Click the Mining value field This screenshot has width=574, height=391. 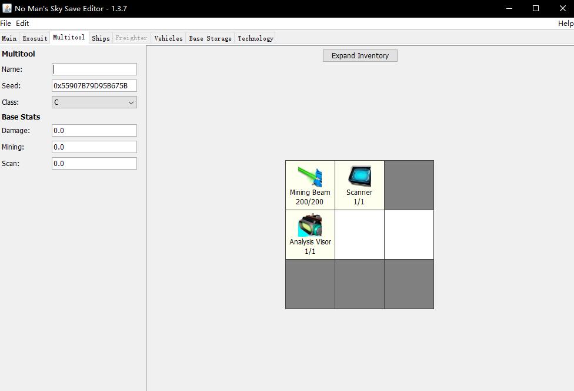pyautogui.click(x=95, y=147)
